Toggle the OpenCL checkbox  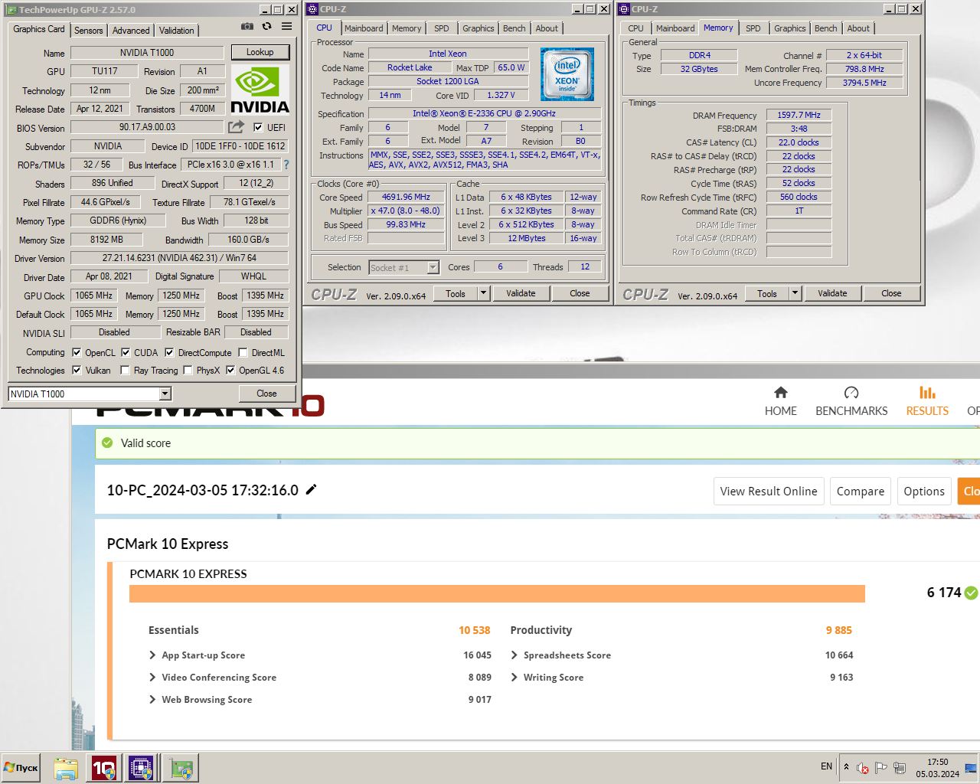click(x=77, y=352)
